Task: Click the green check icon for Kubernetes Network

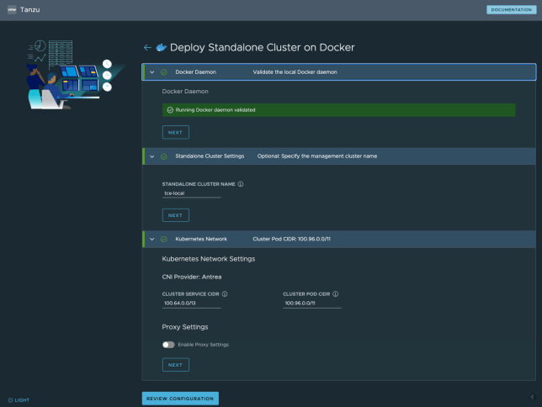Action: tap(164, 239)
